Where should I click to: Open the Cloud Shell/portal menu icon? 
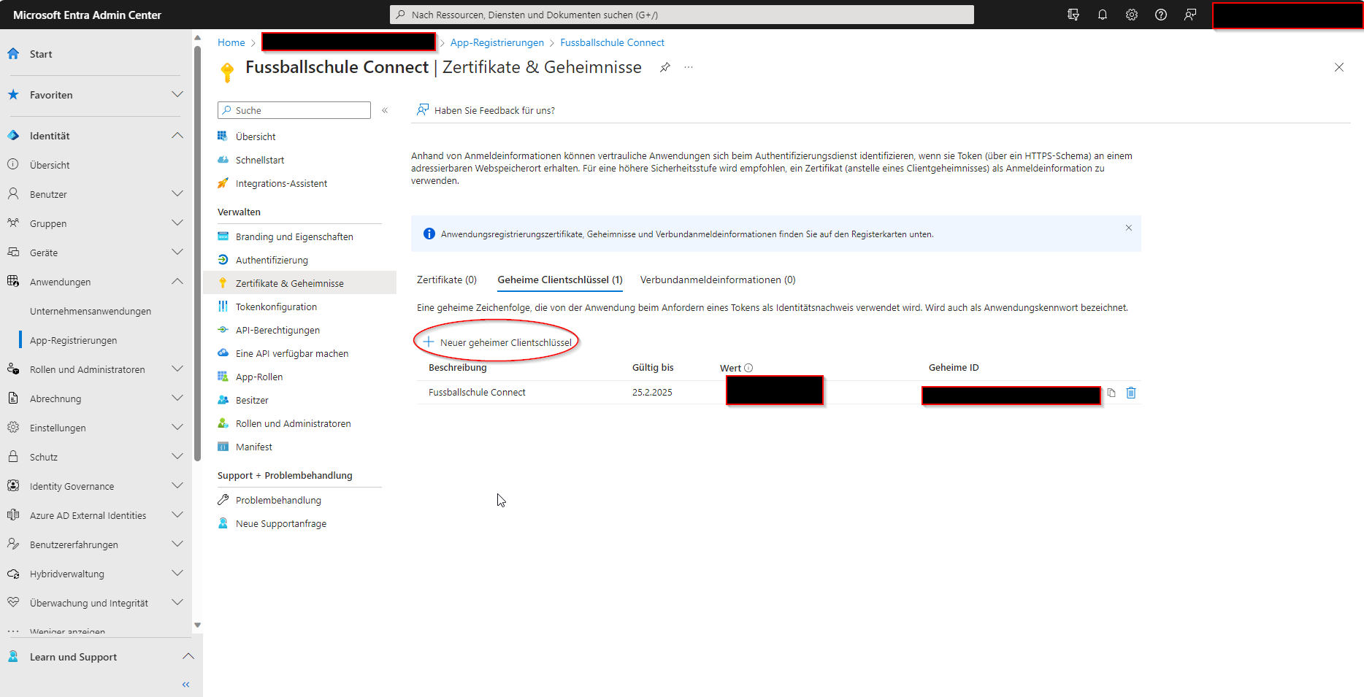tap(1073, 15)
